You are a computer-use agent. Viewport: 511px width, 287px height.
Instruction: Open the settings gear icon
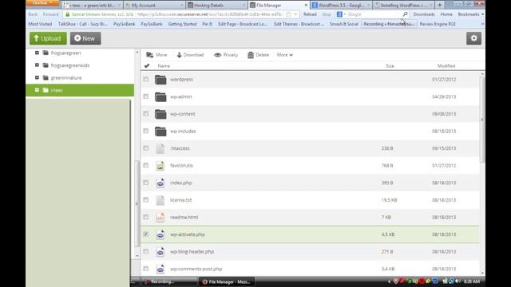(x=473, y=38)
